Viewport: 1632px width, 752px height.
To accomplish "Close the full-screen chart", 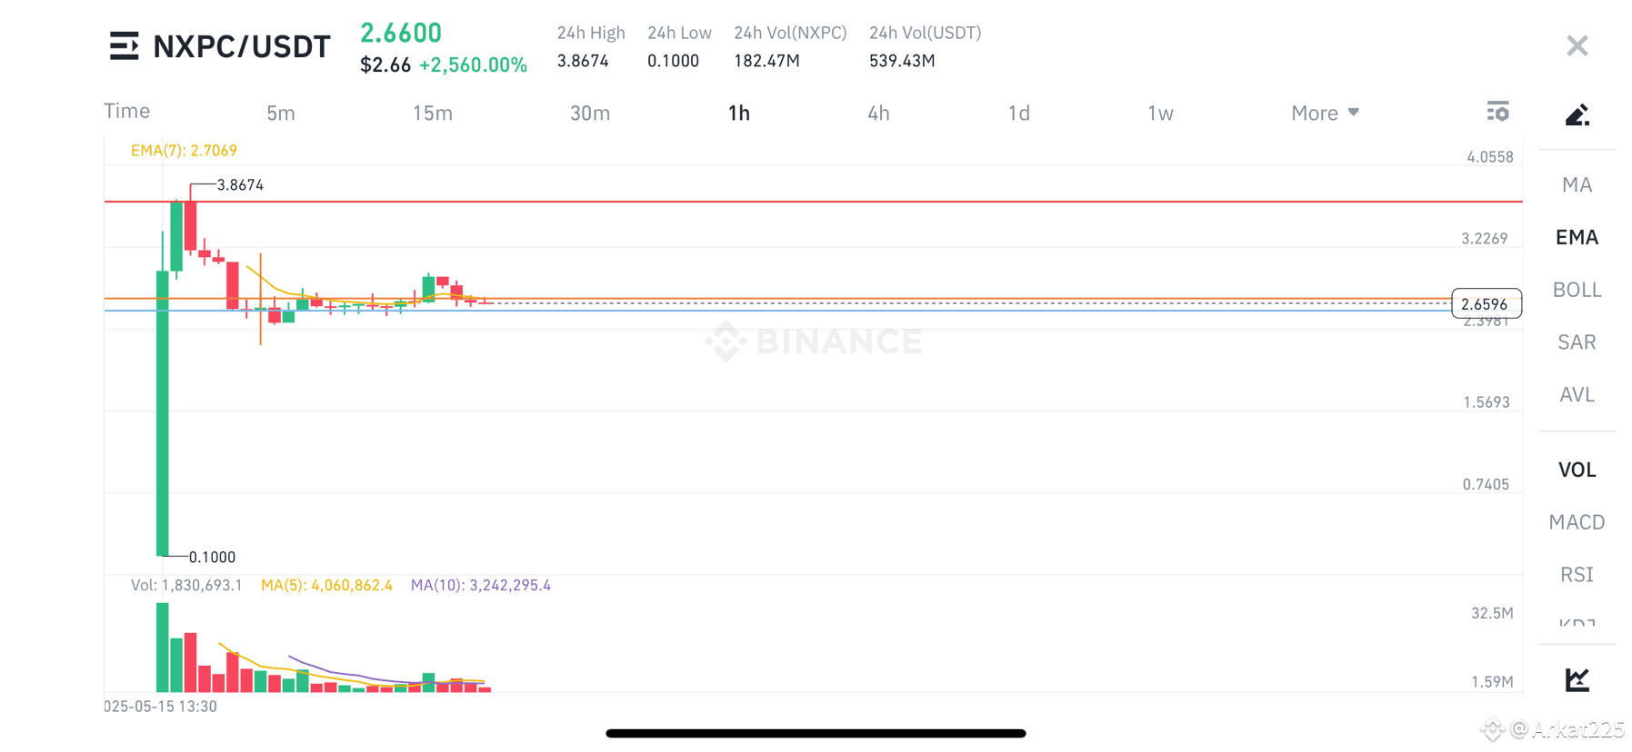I will [1577, 45].
